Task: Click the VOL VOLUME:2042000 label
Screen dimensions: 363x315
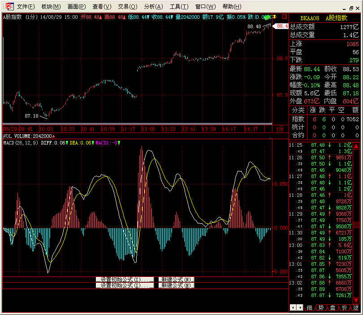Action: (27, 136)
